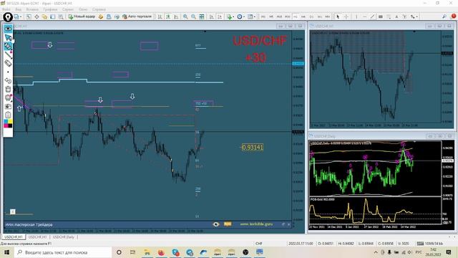Take screenshot with Epic Pen camera icon
The height and width of the screenshot is (258, 458).
(x=8, y=107)
